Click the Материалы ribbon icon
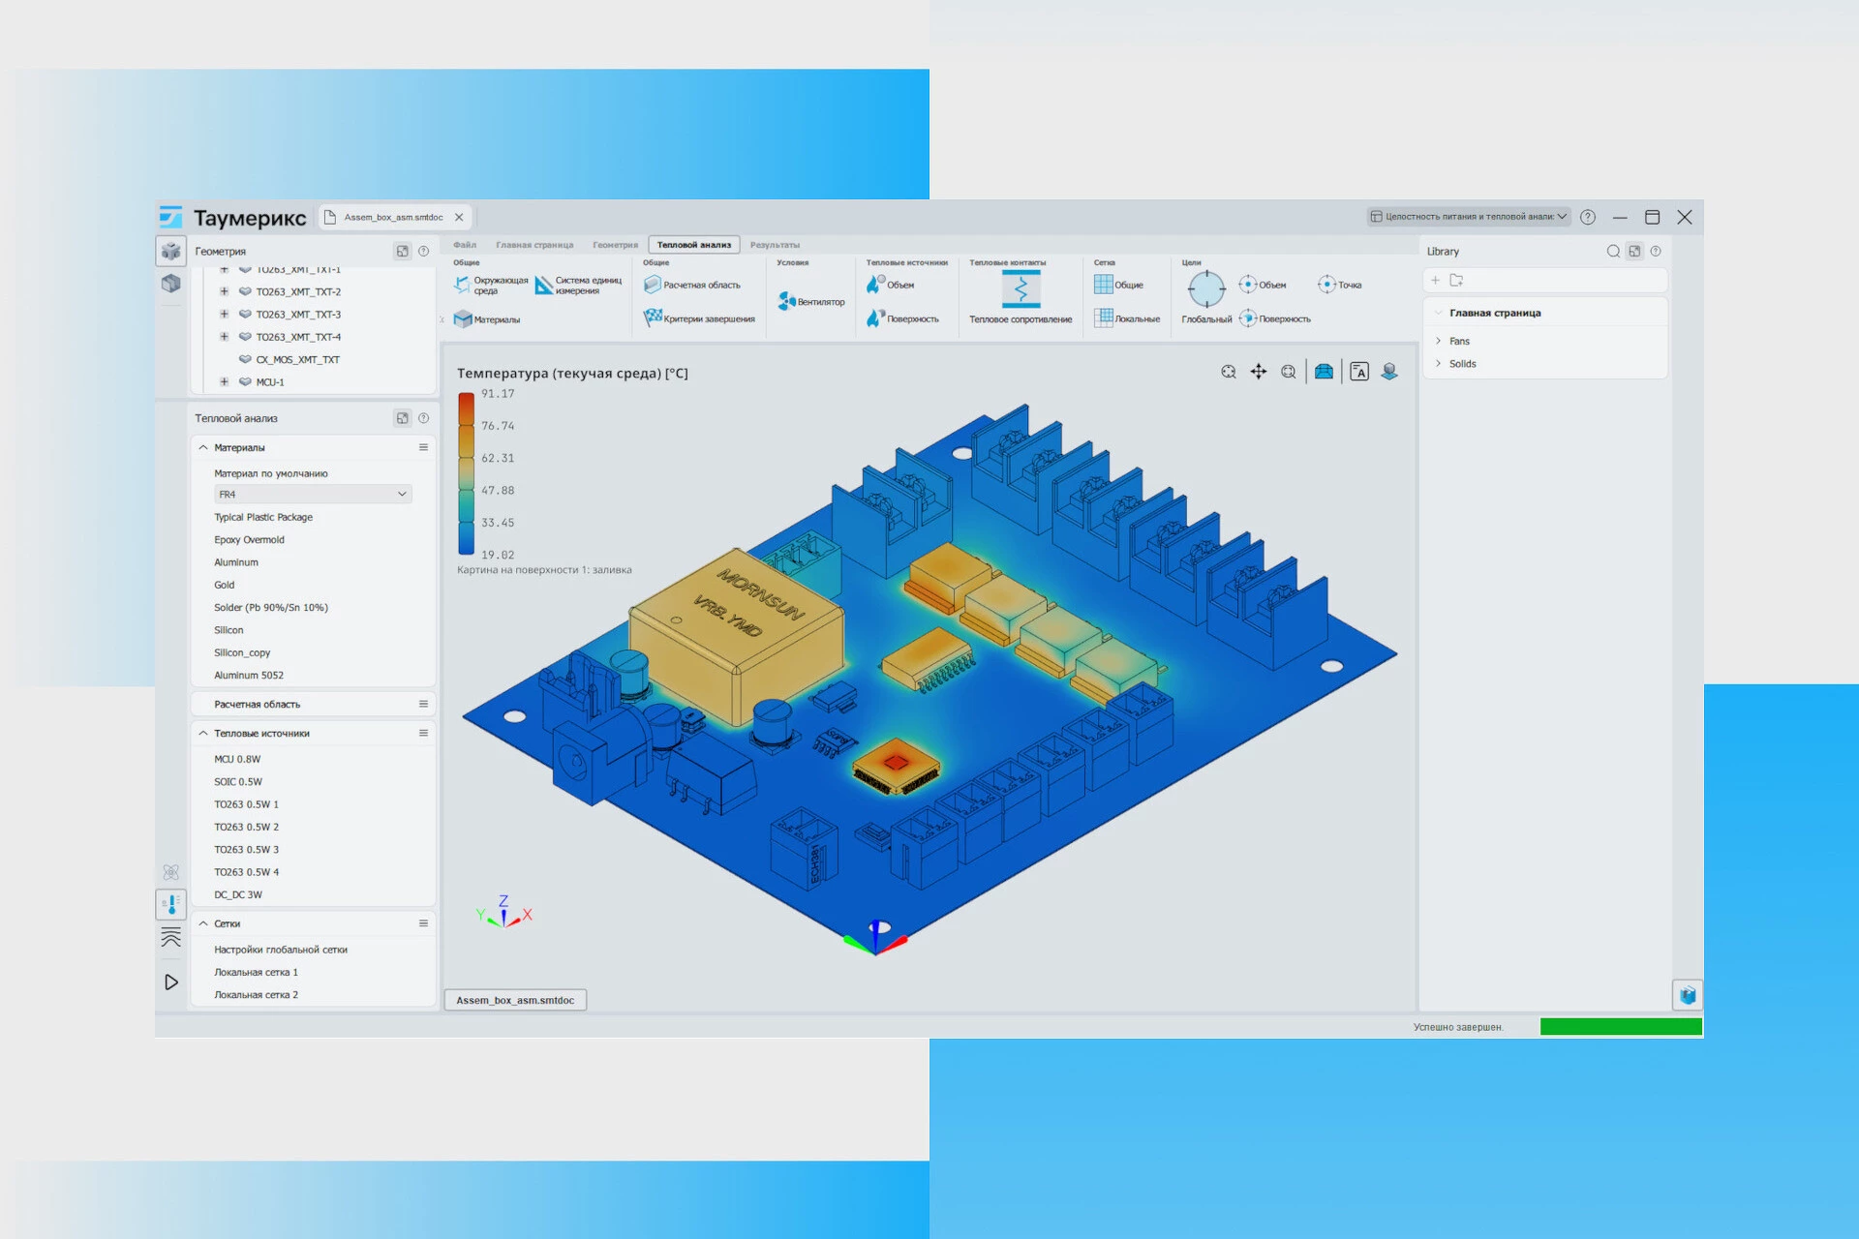 click(463, 319)
